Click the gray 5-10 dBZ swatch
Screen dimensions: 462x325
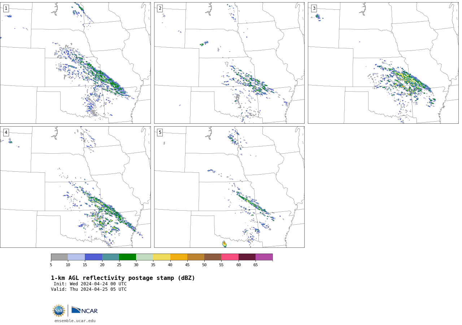click(59, 257)
